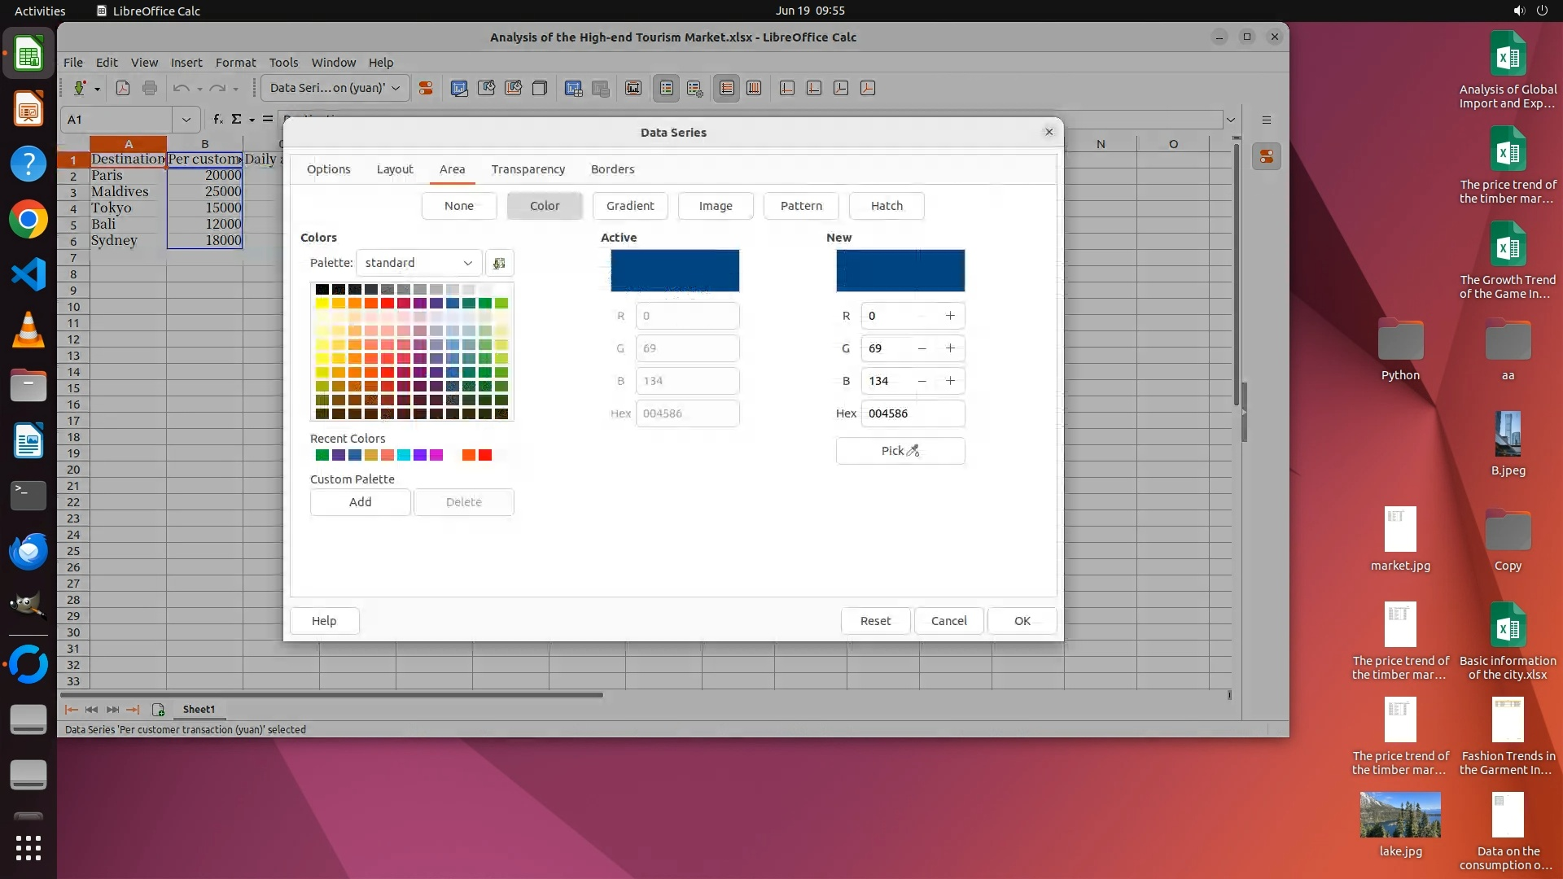Expand the Name Box A1 dropdown
Screen dimensions: 1563x879
click(186, 120)
